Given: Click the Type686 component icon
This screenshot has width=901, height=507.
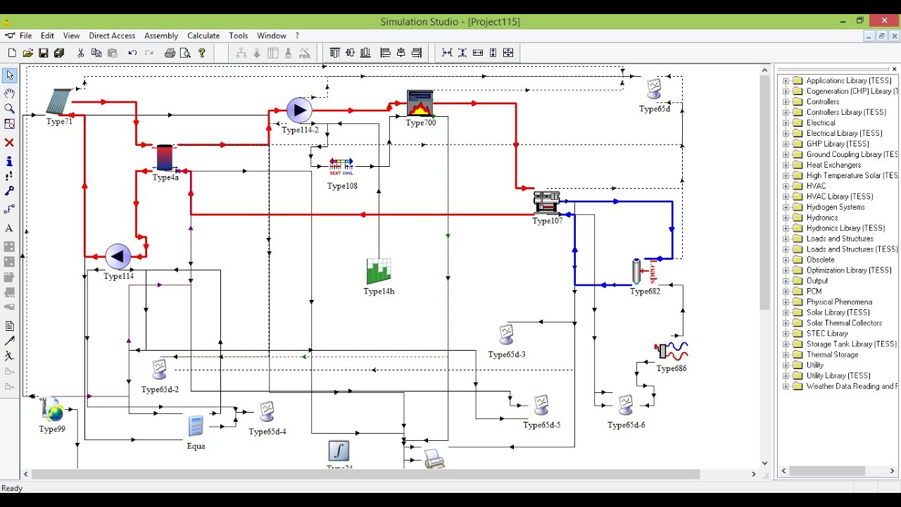Looking at the screenshot, I should coord(672,350).
